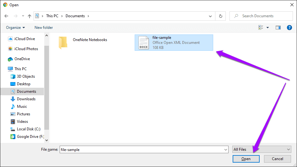Go up one folder level
This screenshot has width=297, height=167.
pos(30,16)
